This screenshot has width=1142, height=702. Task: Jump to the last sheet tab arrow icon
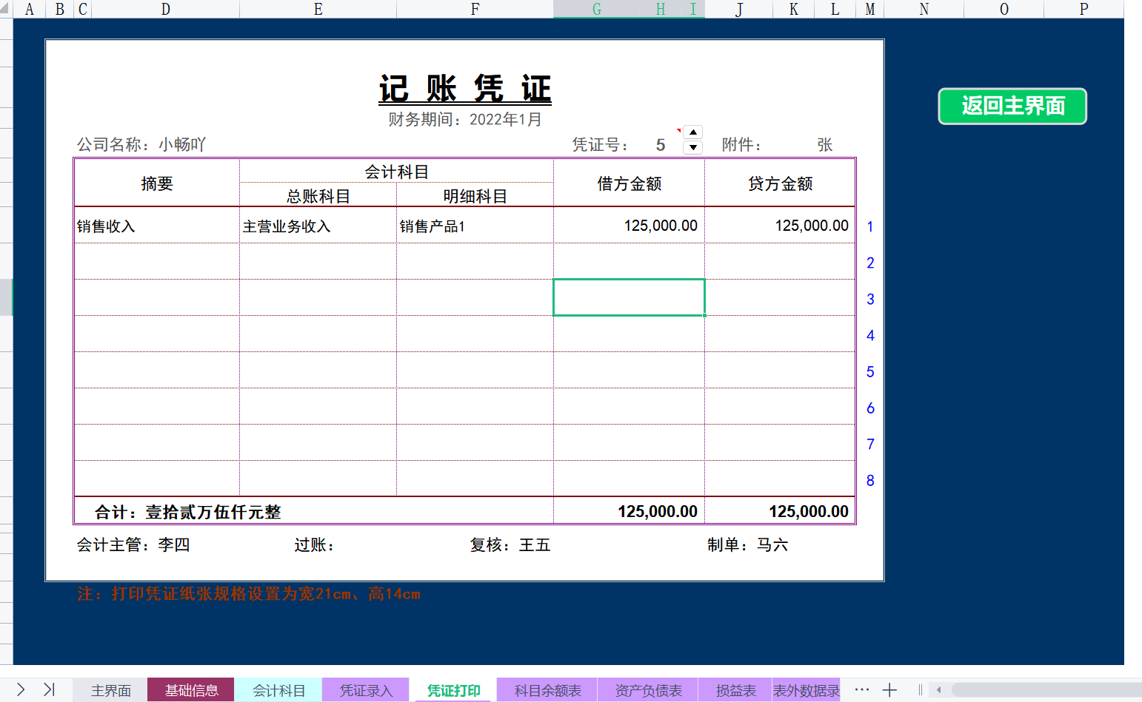49,690
